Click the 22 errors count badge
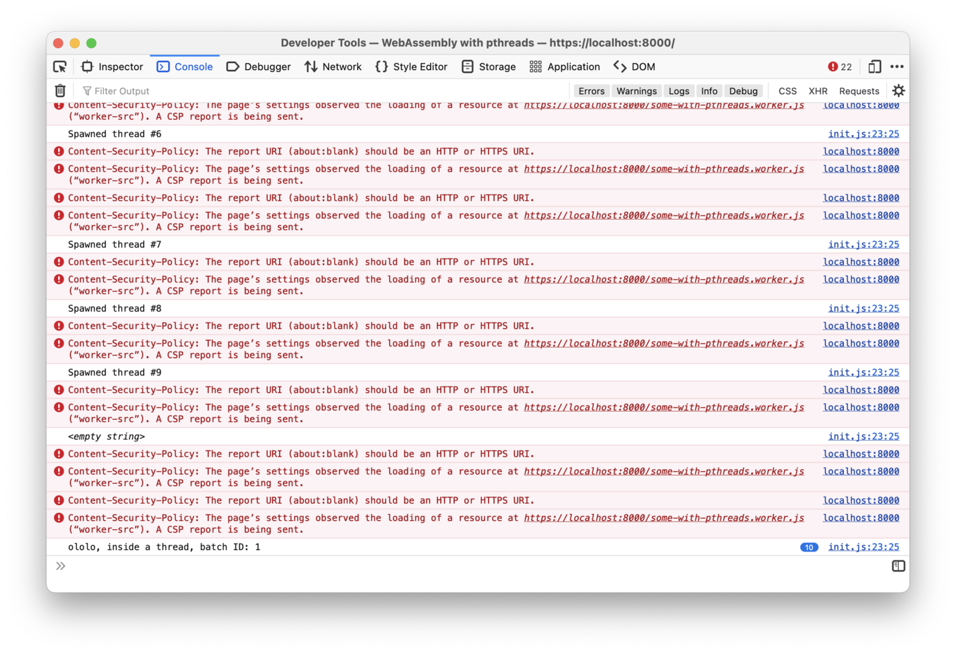956x654 pixels. [840, 67]
